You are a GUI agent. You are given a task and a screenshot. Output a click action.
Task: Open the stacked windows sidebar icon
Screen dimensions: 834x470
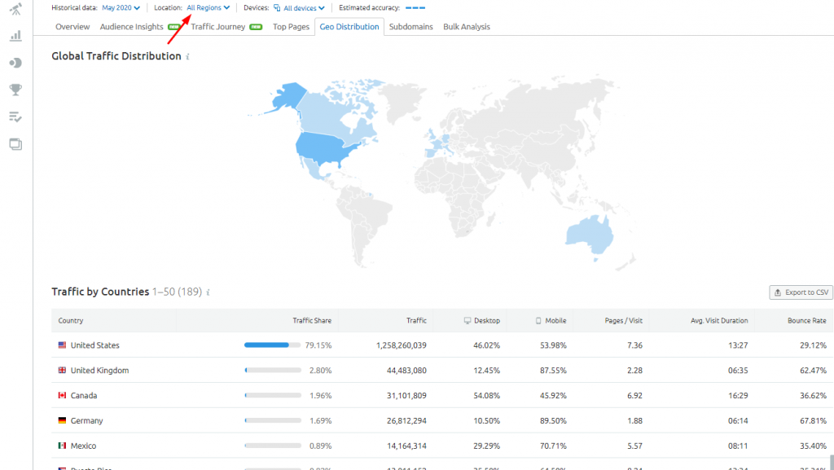(16, 144)
